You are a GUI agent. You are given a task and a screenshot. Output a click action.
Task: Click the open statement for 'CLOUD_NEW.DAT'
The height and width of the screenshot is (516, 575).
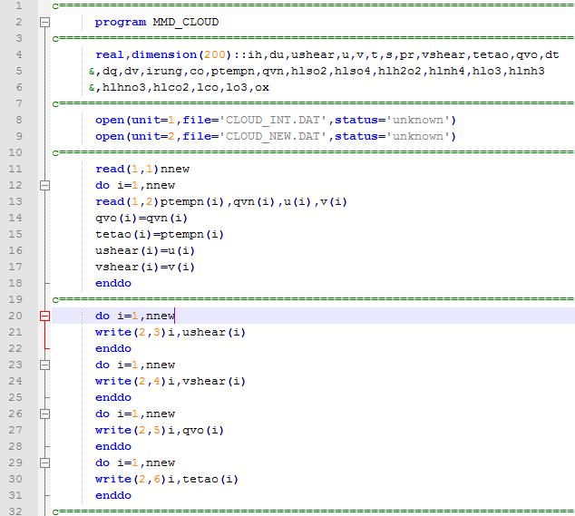click(x=276, y=136)
